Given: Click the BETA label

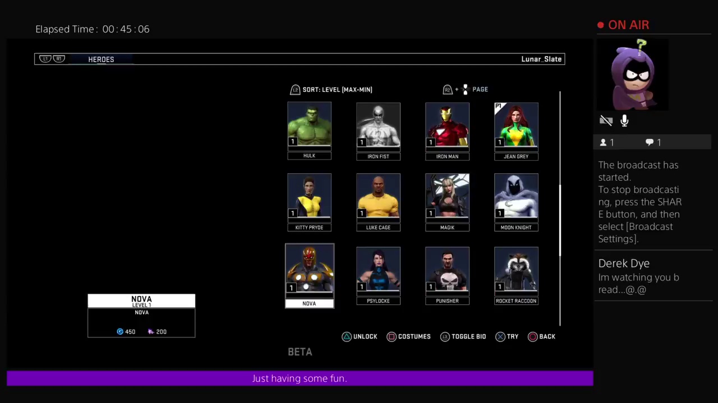Looking at the screenshot, I should tap(300, 352).
